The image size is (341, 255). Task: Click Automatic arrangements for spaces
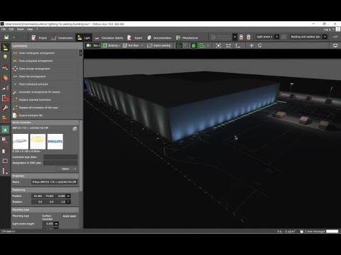click(x=39, y=92)
